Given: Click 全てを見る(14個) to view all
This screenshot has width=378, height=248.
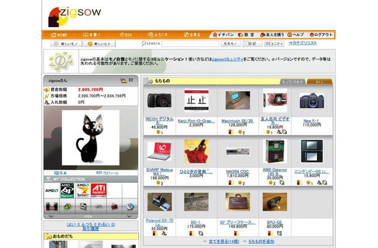Looking at the screenshot, I should 224,241.
